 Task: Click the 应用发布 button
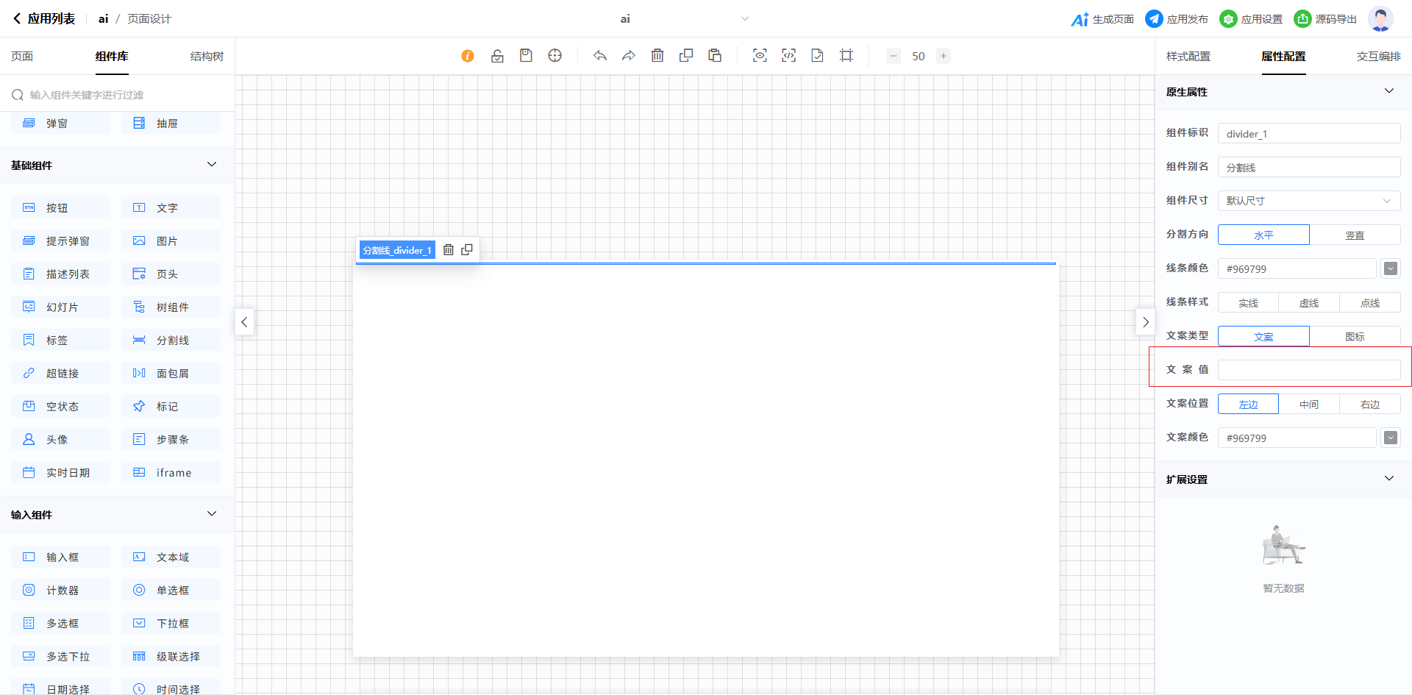point(1177,19)
